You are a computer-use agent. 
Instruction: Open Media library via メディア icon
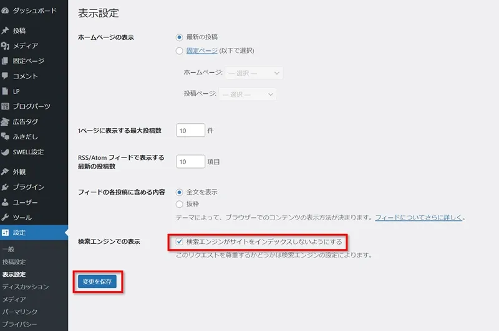pyautogui.click(x=6, y=45)
